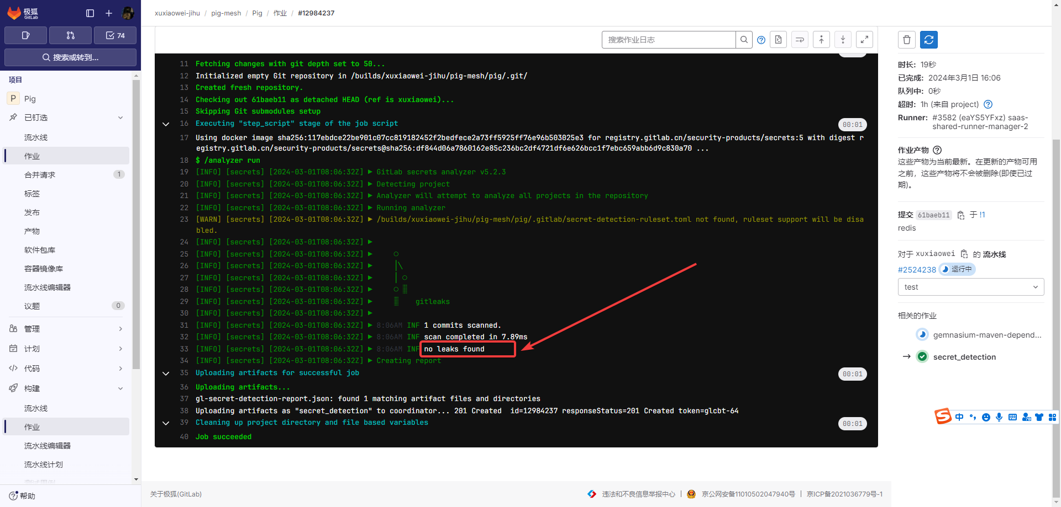
Task: Select 流水线编辑器 under pinned items
Action: pos(48,287)
